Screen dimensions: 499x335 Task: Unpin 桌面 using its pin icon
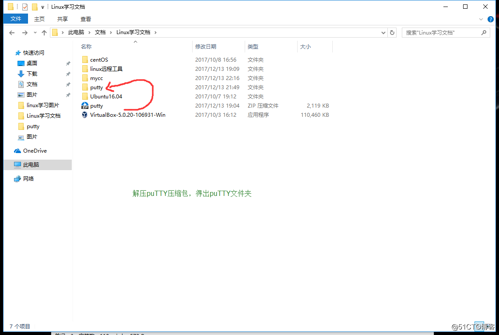tap(68, 63)
